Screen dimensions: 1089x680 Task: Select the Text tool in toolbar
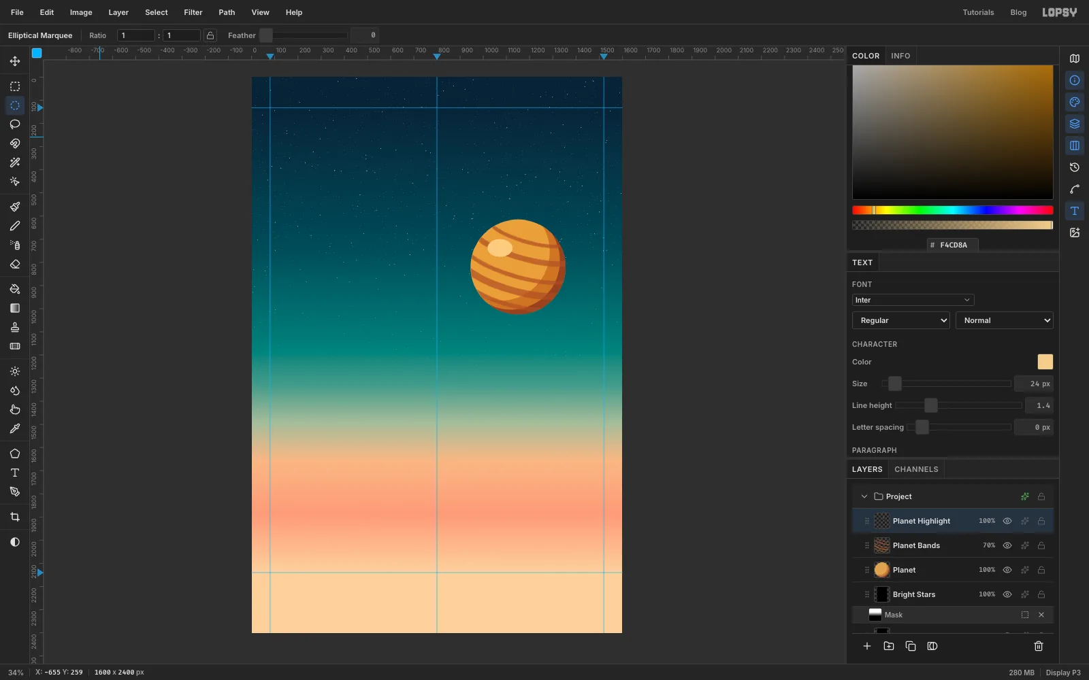[x=15, y=473]
